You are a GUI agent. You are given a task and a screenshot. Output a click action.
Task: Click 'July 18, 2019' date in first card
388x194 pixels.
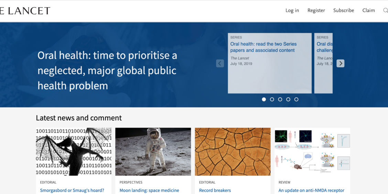(x=241, y=64)
